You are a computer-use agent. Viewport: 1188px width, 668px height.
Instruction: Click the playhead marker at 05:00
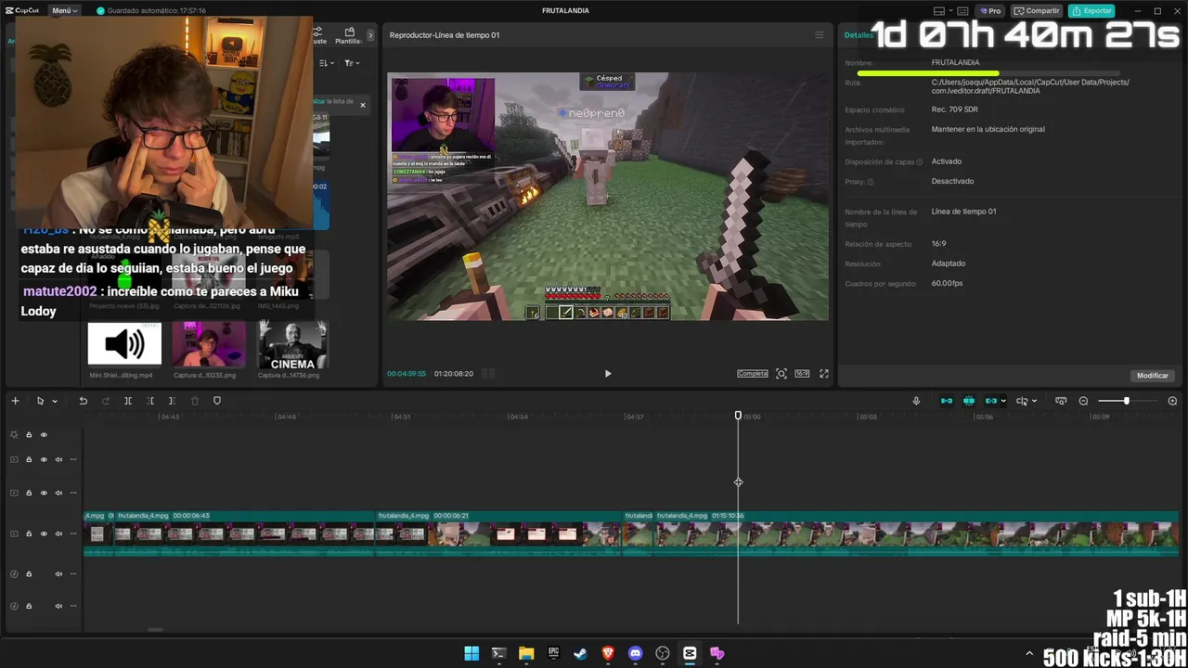pos(739,416)
